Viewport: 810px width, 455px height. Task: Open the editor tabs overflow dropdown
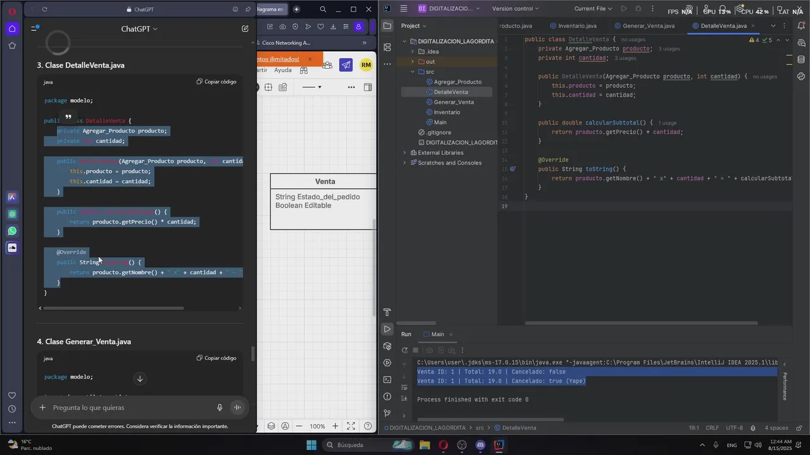pyautogui.click(x=773, y=26)
